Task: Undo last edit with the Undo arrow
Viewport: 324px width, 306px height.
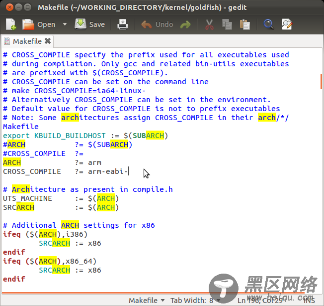Action: tap(147, 24)
